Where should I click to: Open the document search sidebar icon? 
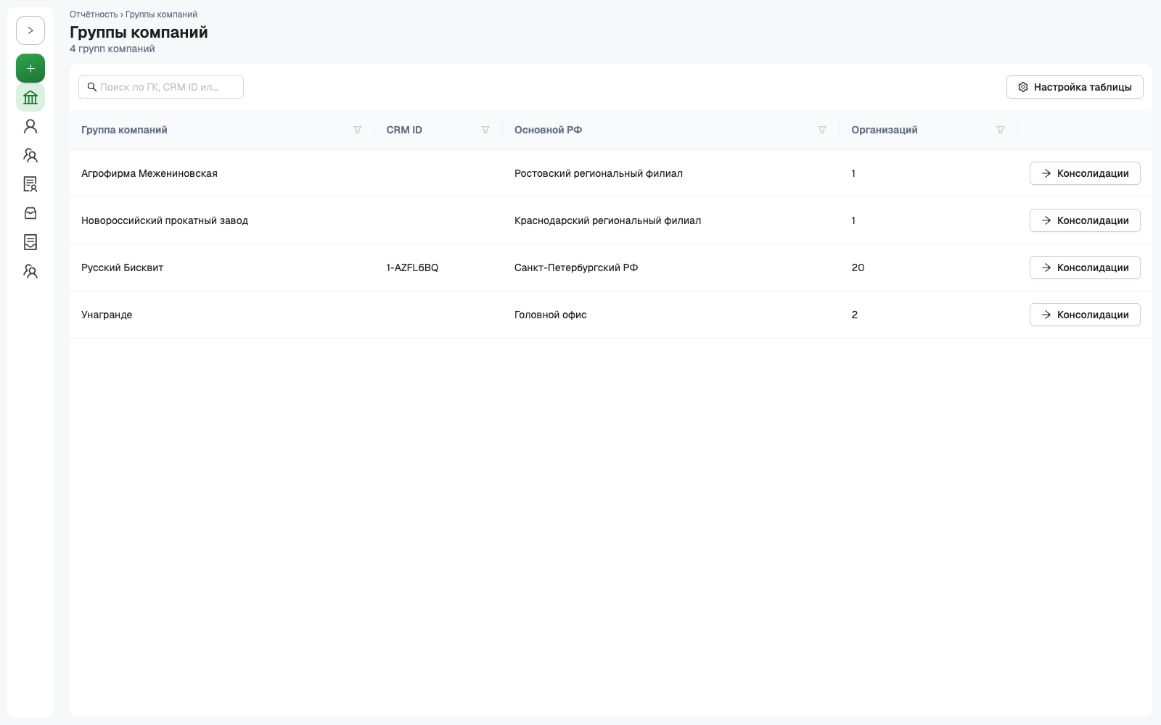tap(30, 184)
